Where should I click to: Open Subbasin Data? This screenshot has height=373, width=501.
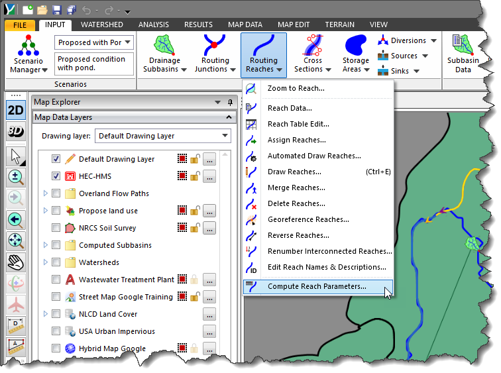(463, 54)
